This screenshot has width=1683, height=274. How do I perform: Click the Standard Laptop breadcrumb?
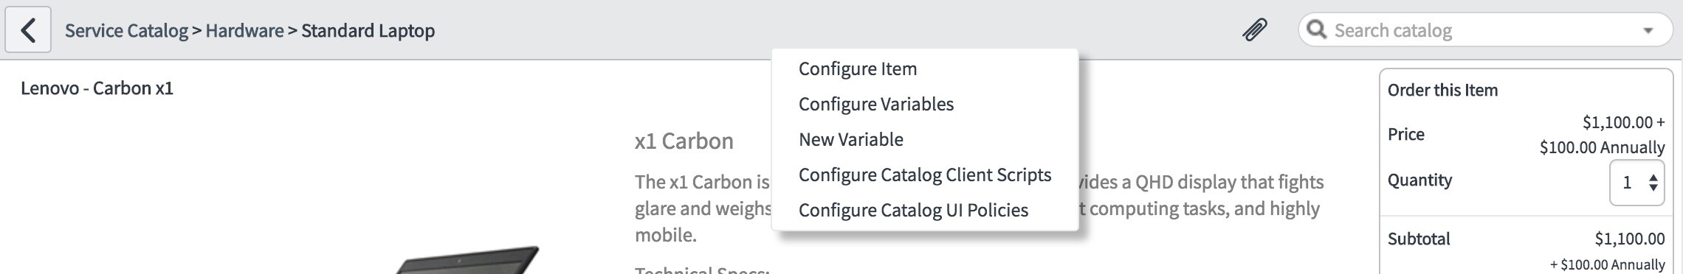368,30
